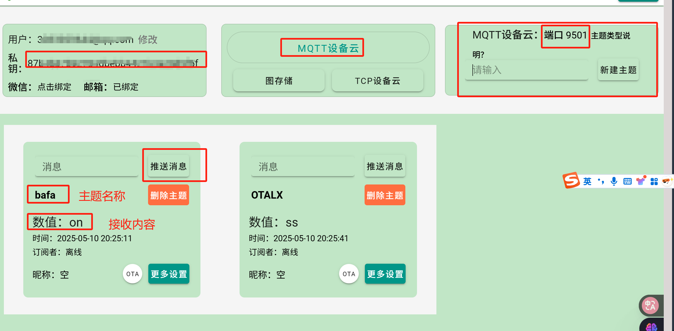
Task: Open the Sogou skin shirt icon
Action: (x=641, y=181)
